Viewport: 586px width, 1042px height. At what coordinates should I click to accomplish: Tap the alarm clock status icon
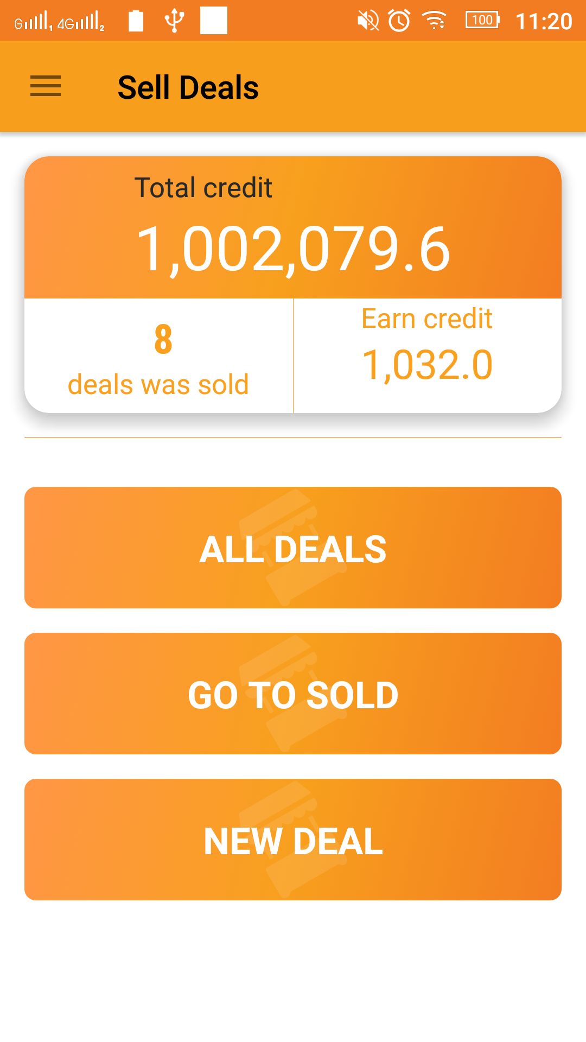(x=399, y=21)
